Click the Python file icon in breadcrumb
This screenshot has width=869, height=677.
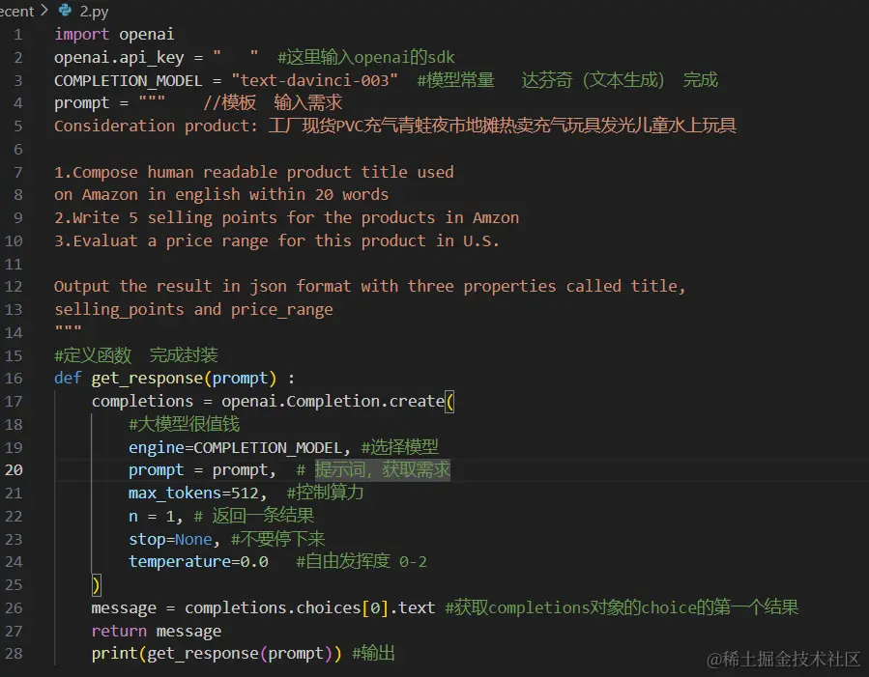[x=65, y=11]
